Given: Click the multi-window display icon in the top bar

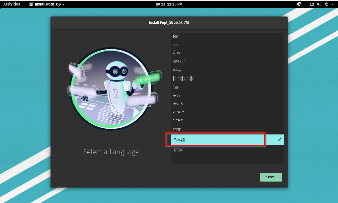Looking at the screenshot, I should (299, 4).
